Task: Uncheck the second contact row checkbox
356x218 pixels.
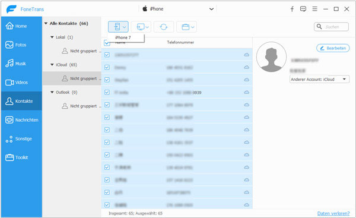Action: click(107, 67)
